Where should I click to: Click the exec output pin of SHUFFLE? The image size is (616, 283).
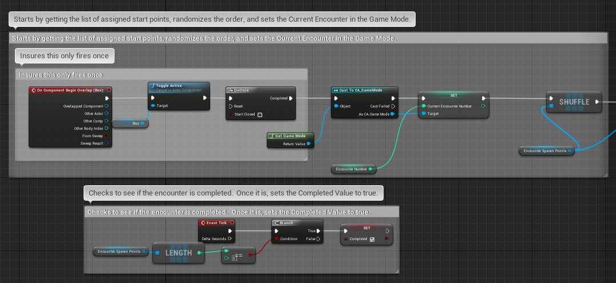coord(597,102)
